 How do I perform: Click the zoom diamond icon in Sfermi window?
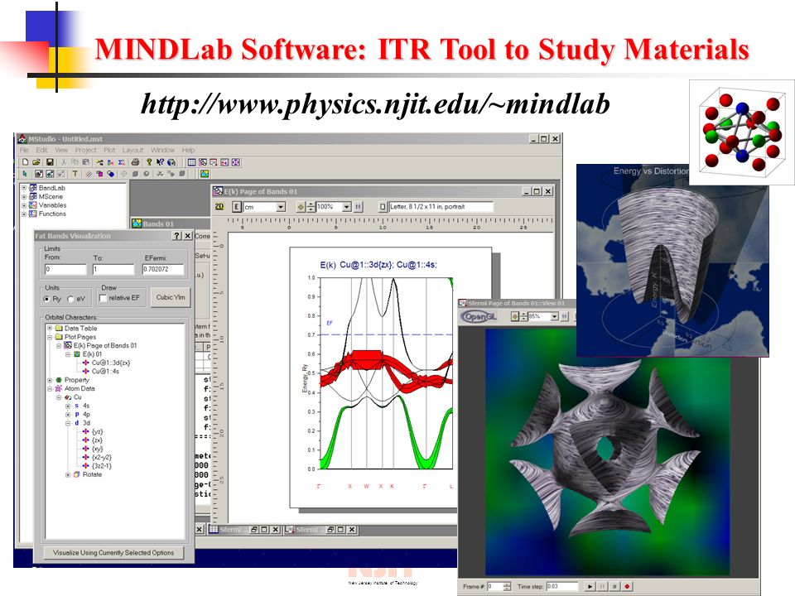514,316
